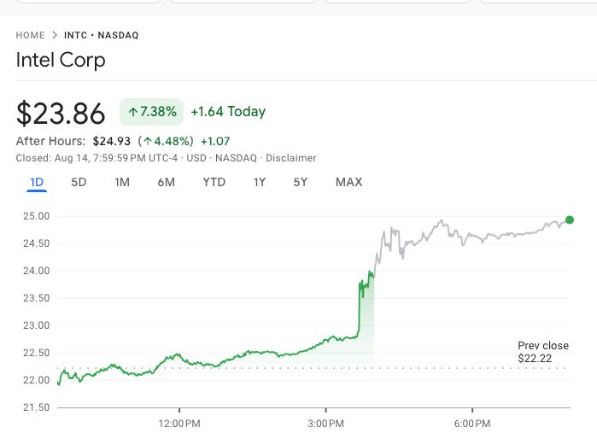Show the MAX chart range
This screenshot has width=597, height=439.
[348, 182]
